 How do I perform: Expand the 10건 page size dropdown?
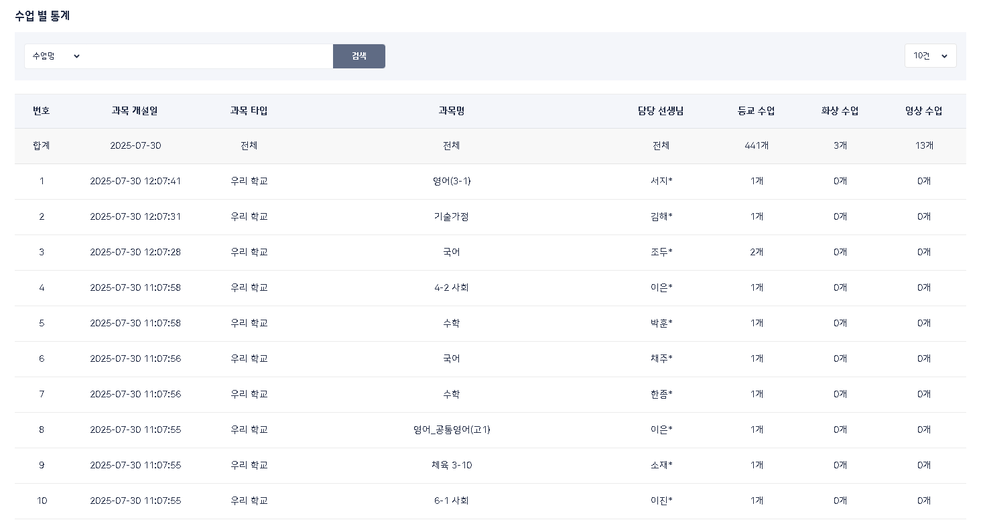click(930, 56)
